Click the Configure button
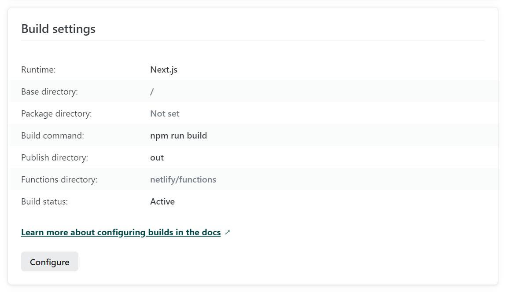The image size is (505, 292). (x=49, y=261)
